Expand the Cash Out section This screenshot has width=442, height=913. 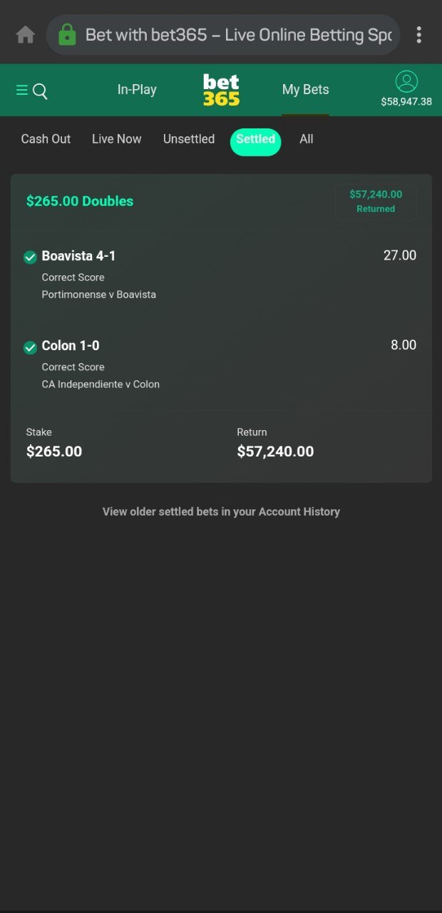46,139
